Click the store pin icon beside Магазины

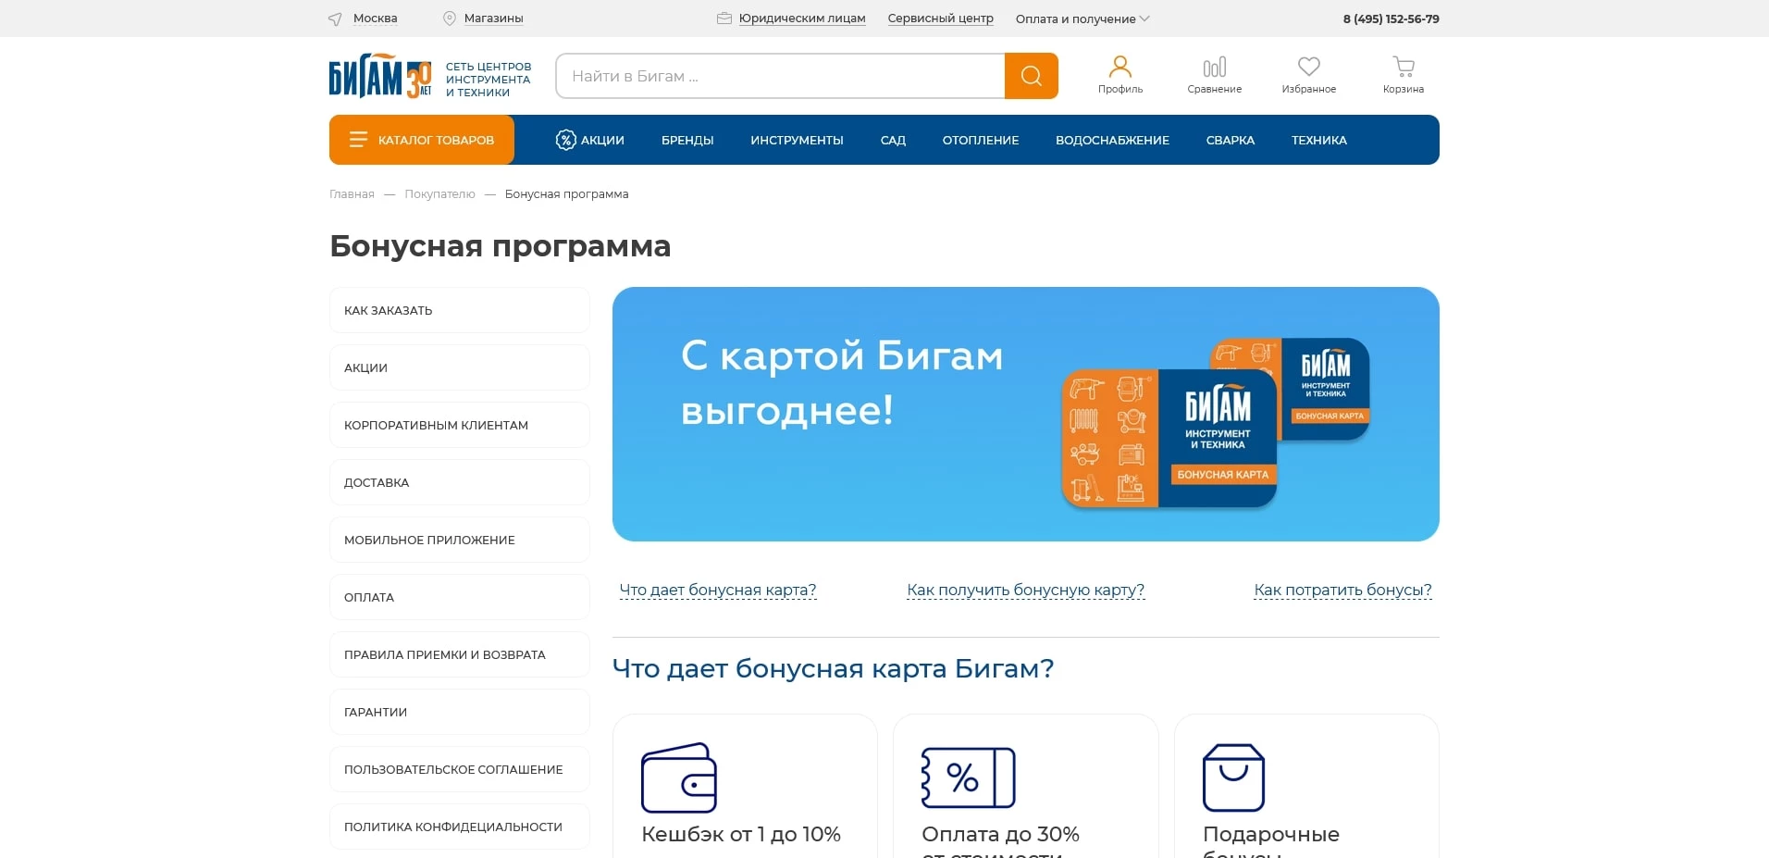[450, 19]
